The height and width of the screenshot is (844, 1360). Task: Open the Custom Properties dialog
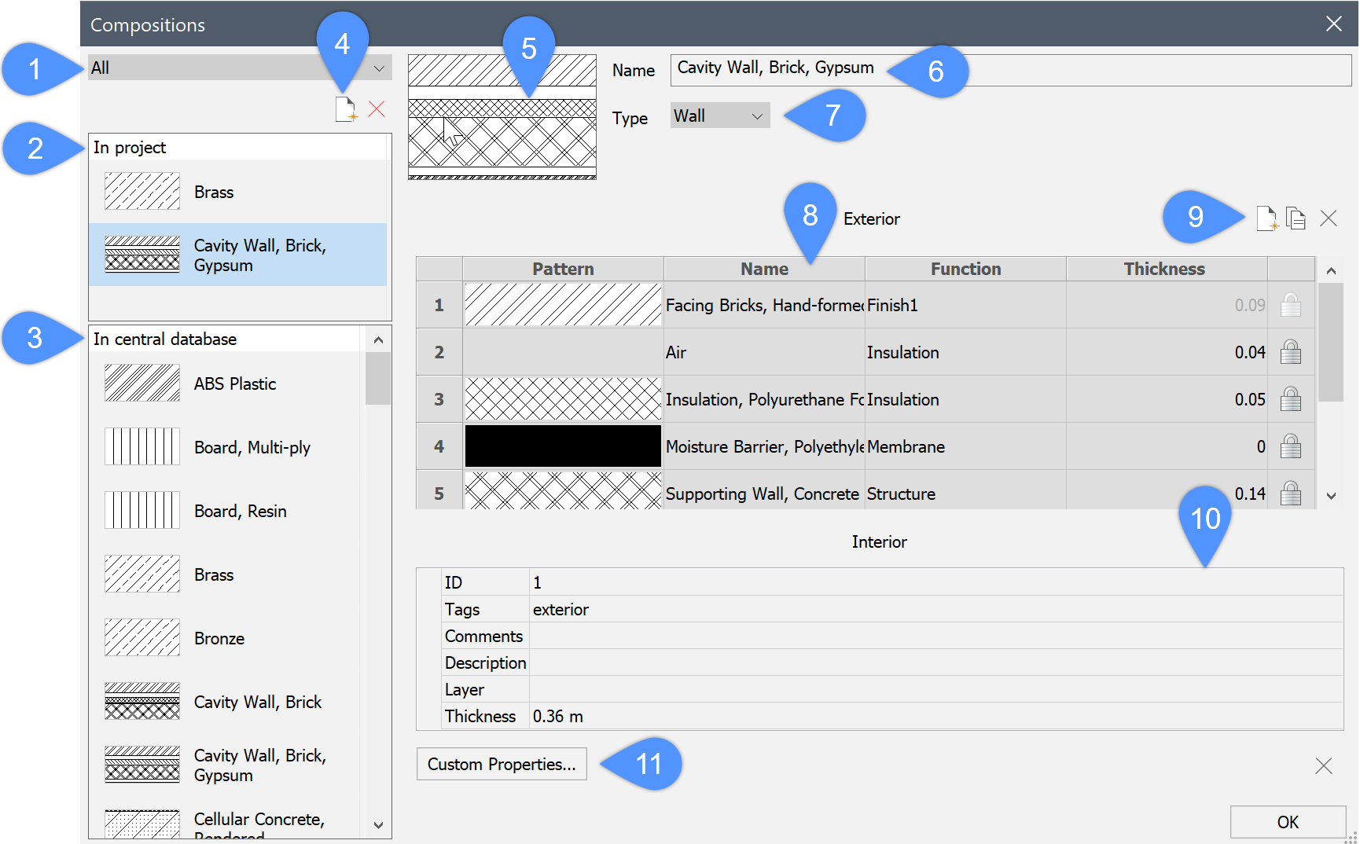pyautogui.click(x=502, y=764)
